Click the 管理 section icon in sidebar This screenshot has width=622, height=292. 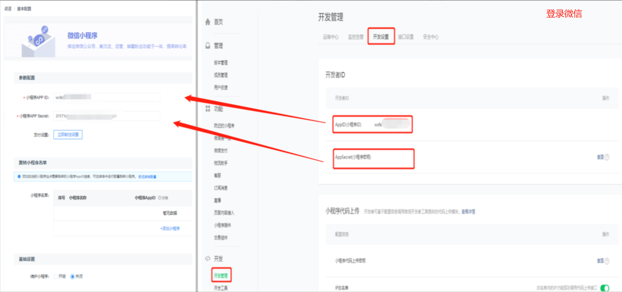207,46
